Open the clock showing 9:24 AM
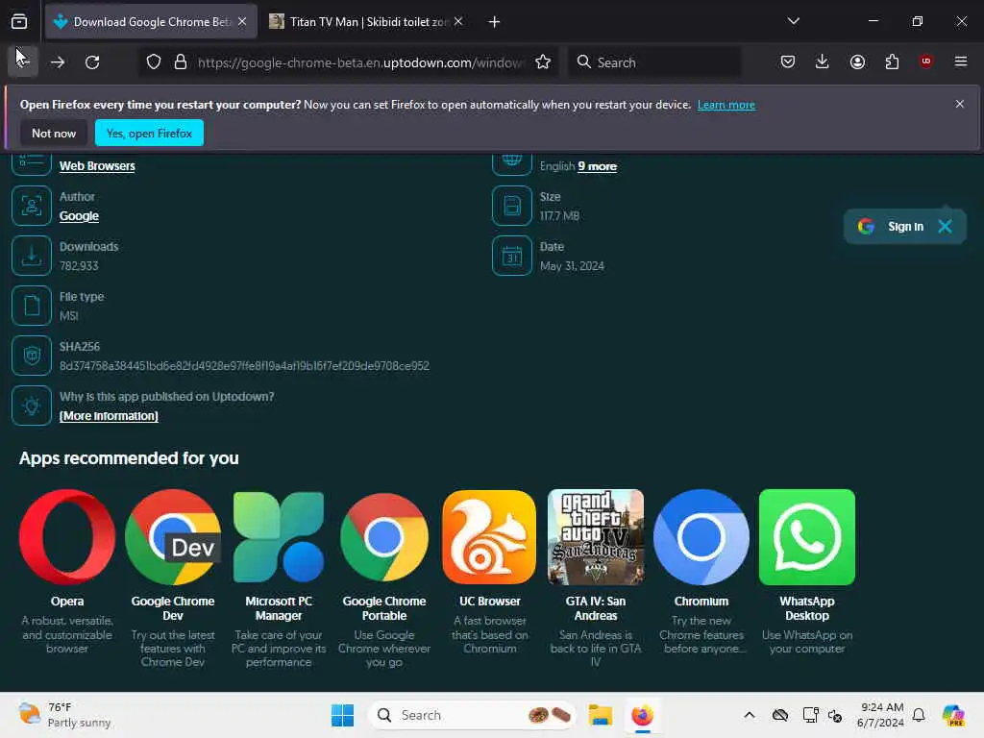The image size is (984, 738). tap(881, 715)
